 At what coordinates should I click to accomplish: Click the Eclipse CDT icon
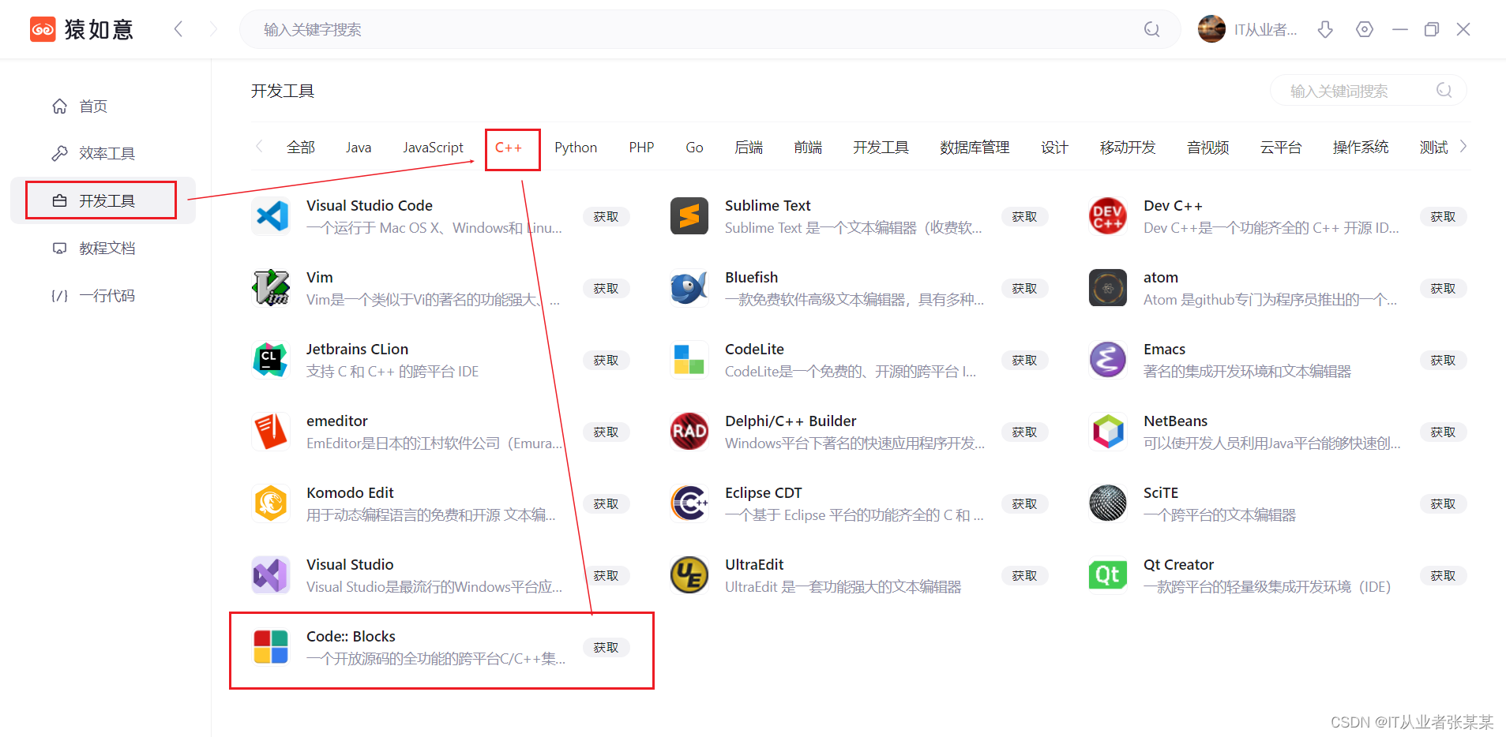[x=689, y=503]
